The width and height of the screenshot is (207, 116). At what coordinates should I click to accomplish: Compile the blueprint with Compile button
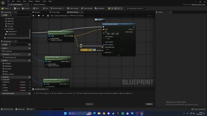tap(5, 8)
